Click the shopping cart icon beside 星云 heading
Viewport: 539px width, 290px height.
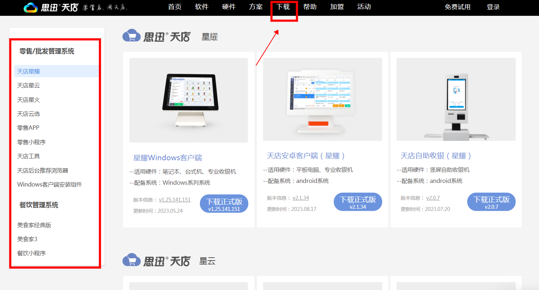132,261
